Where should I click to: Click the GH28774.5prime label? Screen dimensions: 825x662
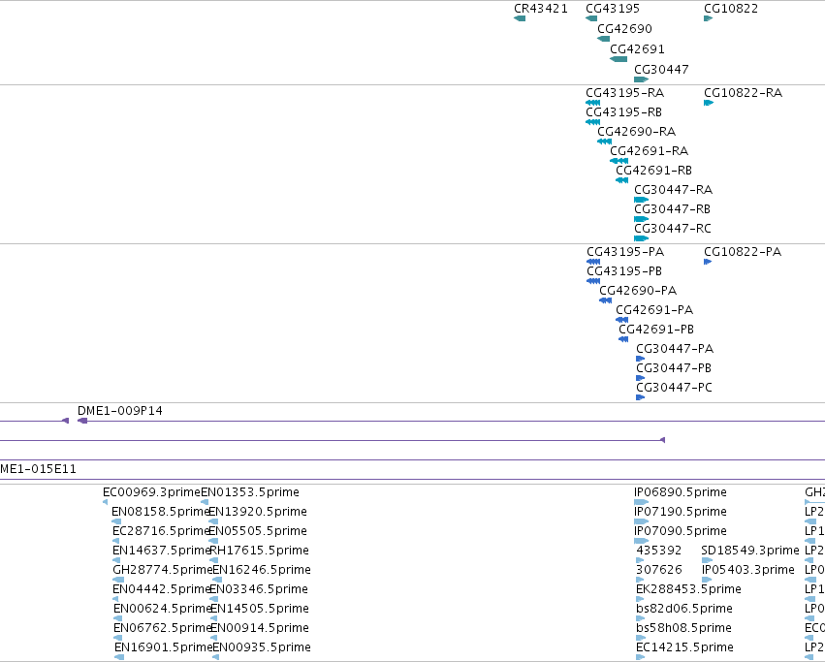tap(163, 570)
